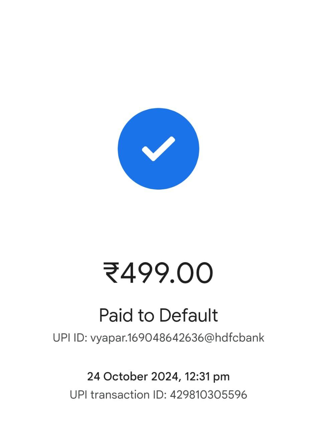Tap the blue payment success circle
317x428 pixels.
tap(158, 149)
